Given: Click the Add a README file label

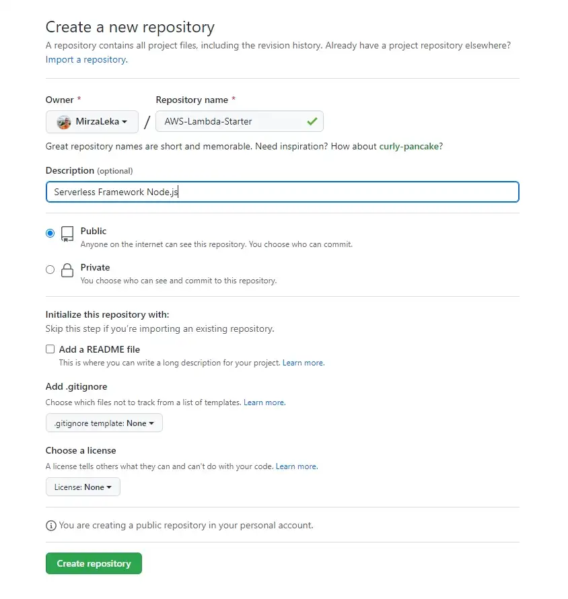Looking at the screenshot, I should [100, 349].
